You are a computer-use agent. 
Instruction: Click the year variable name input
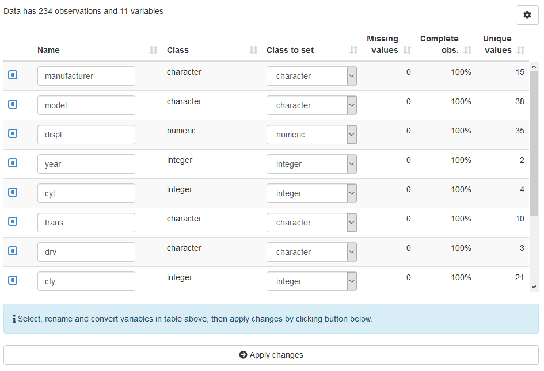(86, 164)
